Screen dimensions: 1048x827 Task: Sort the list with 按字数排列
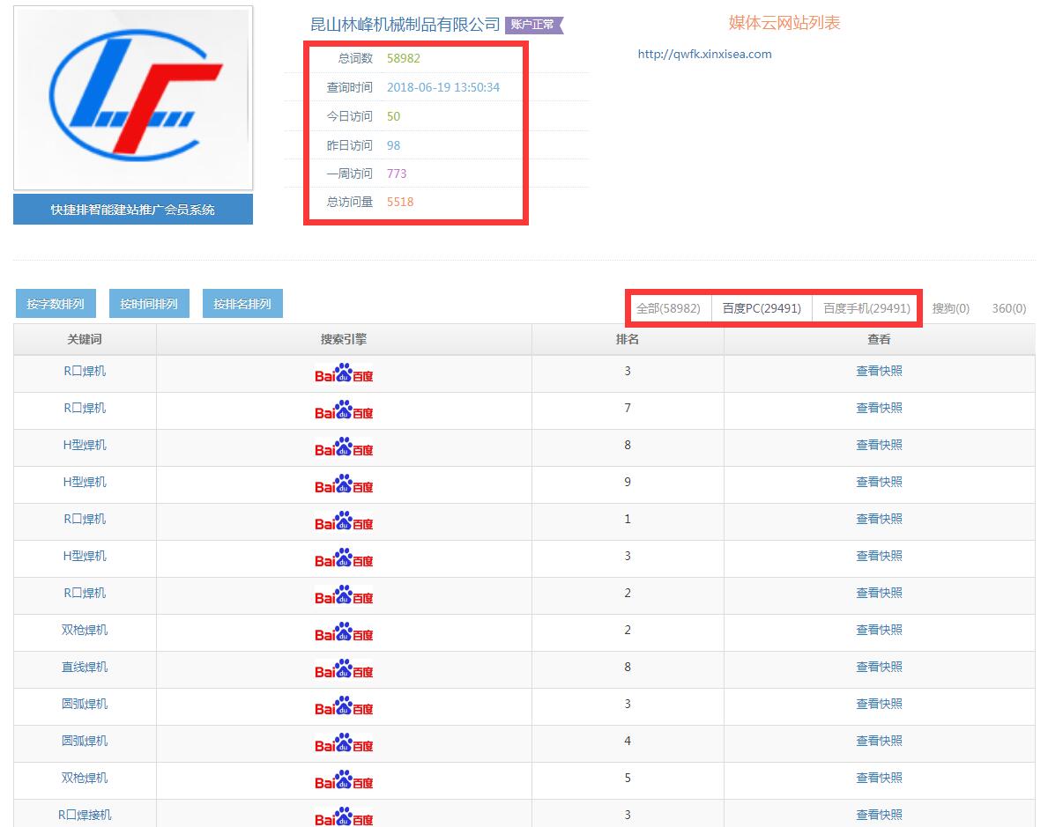pos(56,304)
